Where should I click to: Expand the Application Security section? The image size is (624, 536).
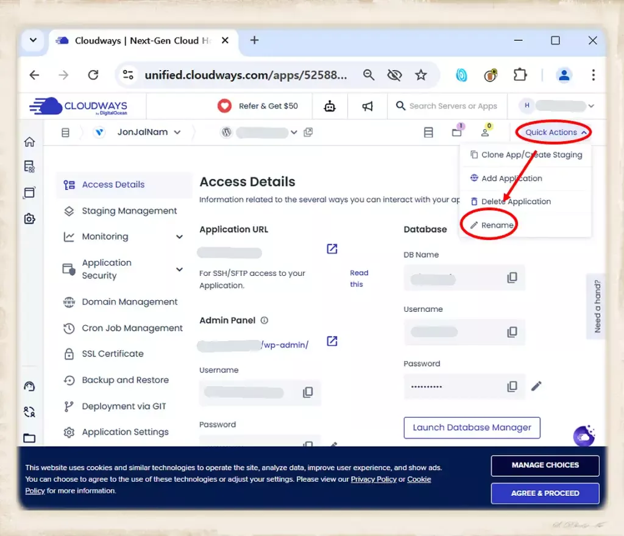tap(179, 269)
